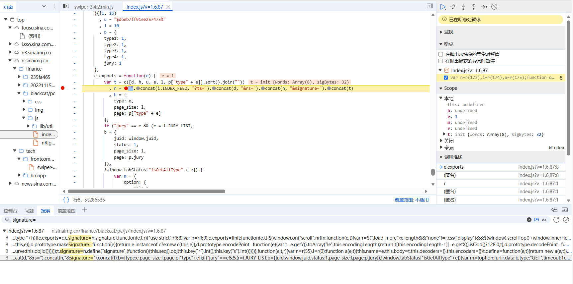Open the 控制台 console tab
The image size is (573, 284).
tap(10, 211)
